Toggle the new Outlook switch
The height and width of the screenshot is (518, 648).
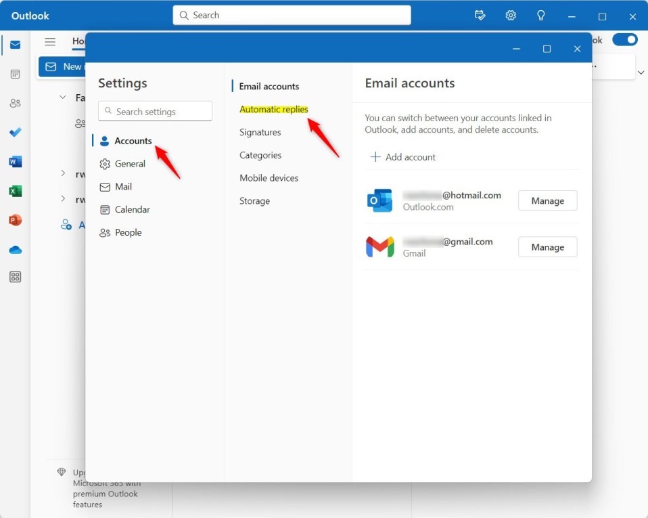[x=625, y=39]
